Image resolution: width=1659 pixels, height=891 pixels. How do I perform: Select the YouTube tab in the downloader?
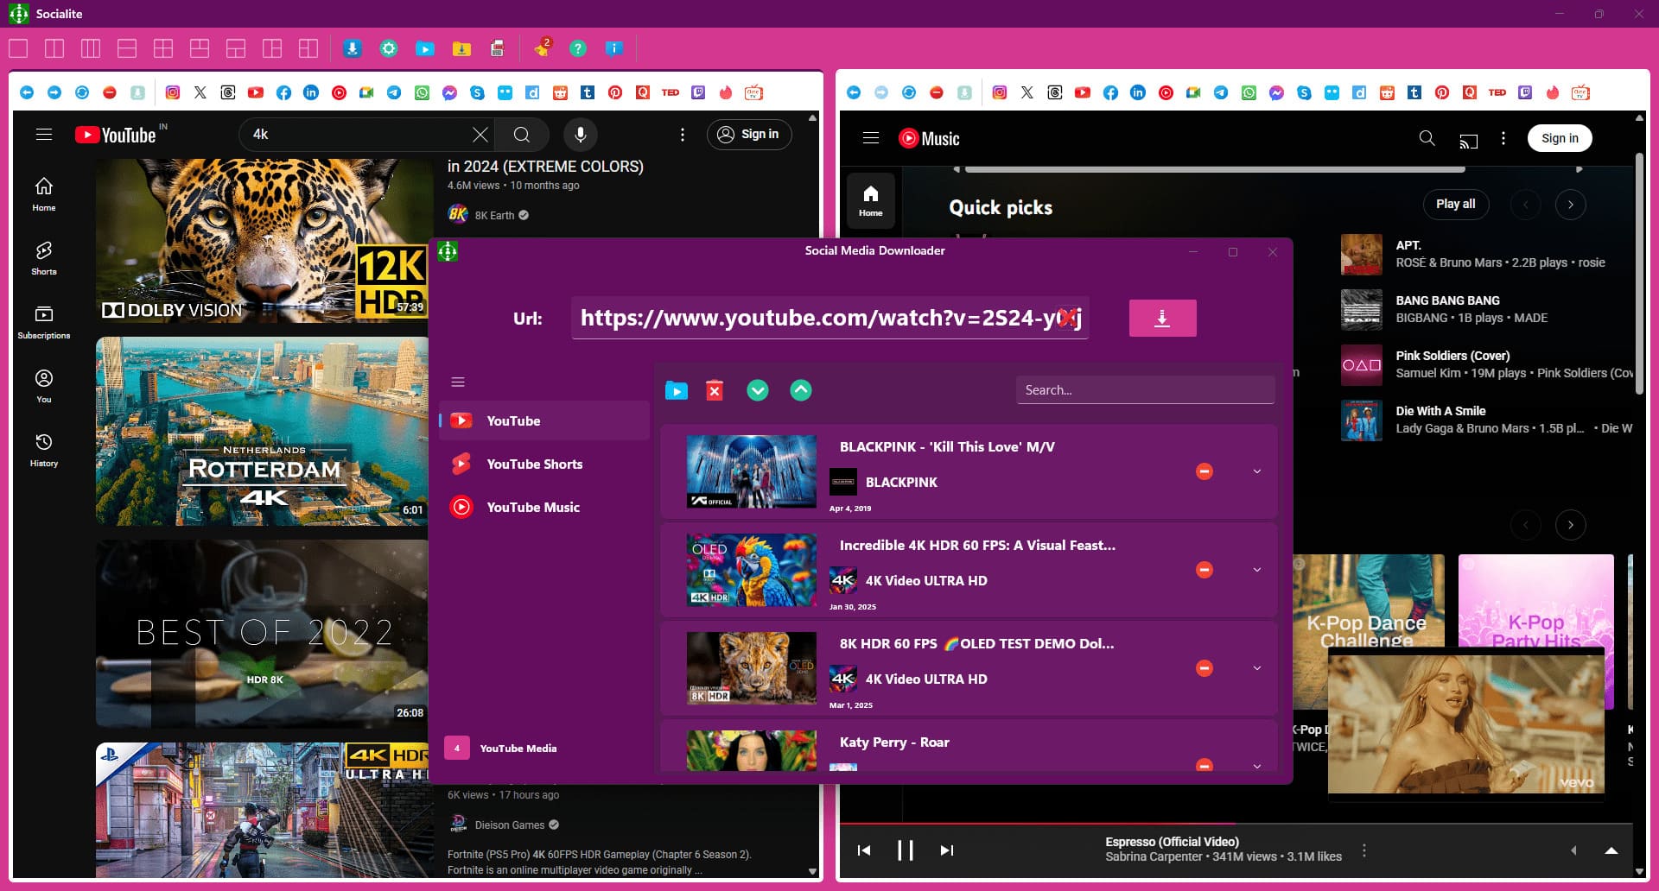pyautogui.click(x=544, y=420)
